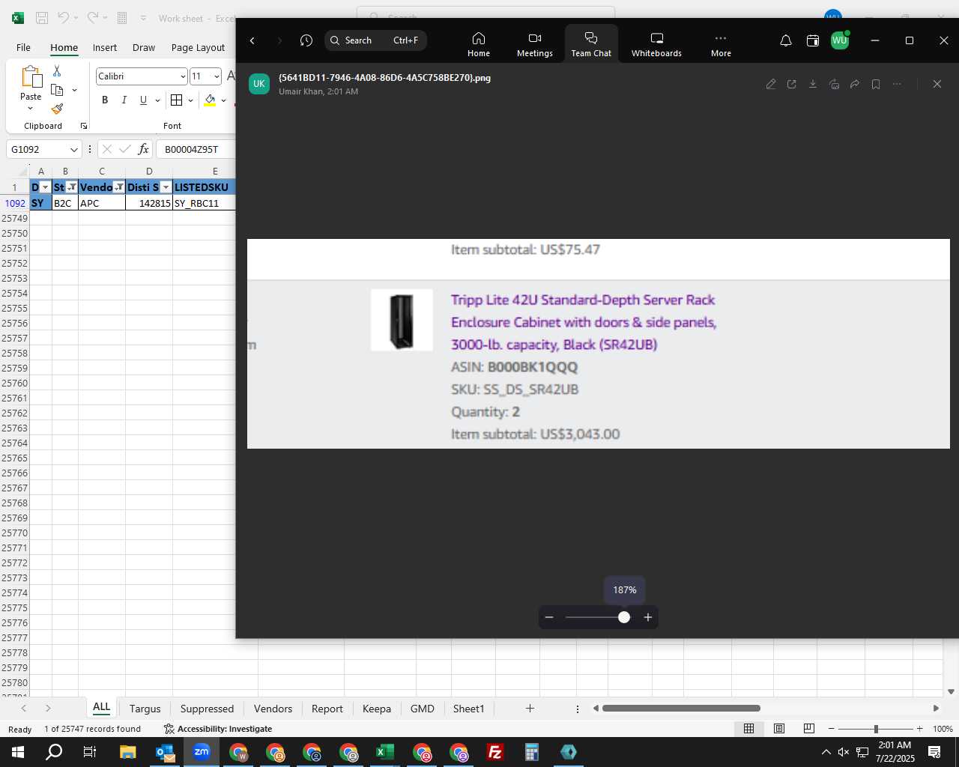The width and height of the screenshot is (959, 767).
Task: Click the copy image icon in viewer
Action: [x=834, y=84]
